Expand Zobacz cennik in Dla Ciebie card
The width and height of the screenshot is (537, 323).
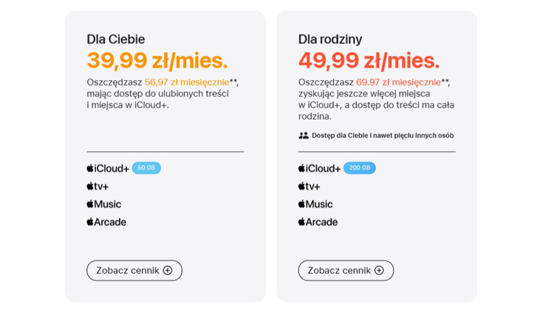[128, 270]
